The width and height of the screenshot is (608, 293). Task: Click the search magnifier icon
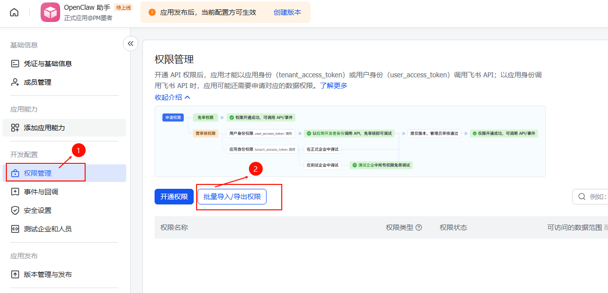tap(582, 197)
